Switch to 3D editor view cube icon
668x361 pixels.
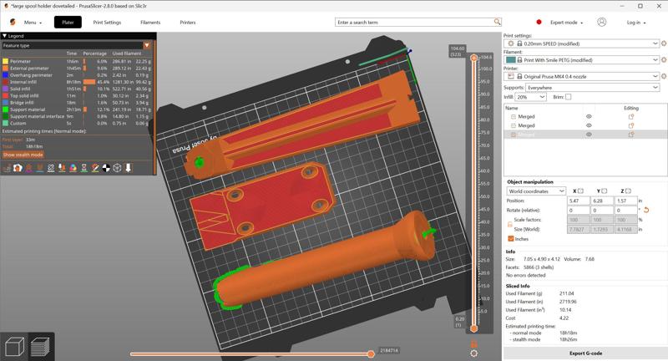(x=13, y=347)
